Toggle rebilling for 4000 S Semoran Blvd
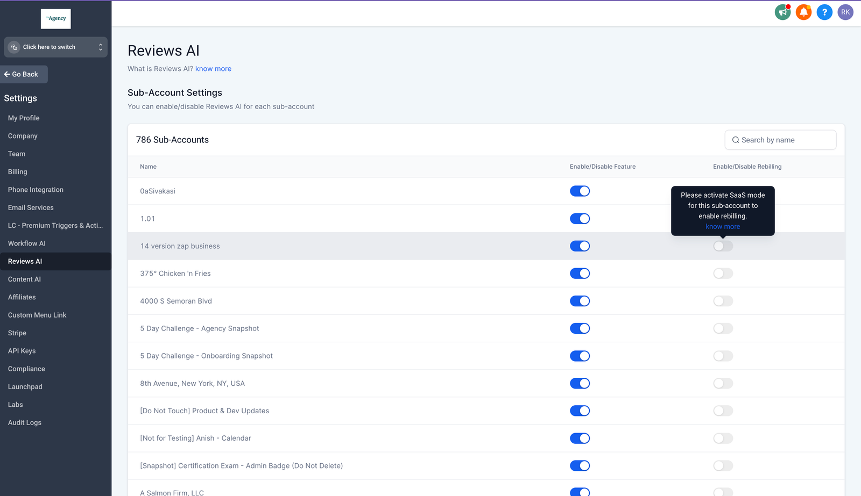Viewport: 861px width, 496px height. point(723,301)
